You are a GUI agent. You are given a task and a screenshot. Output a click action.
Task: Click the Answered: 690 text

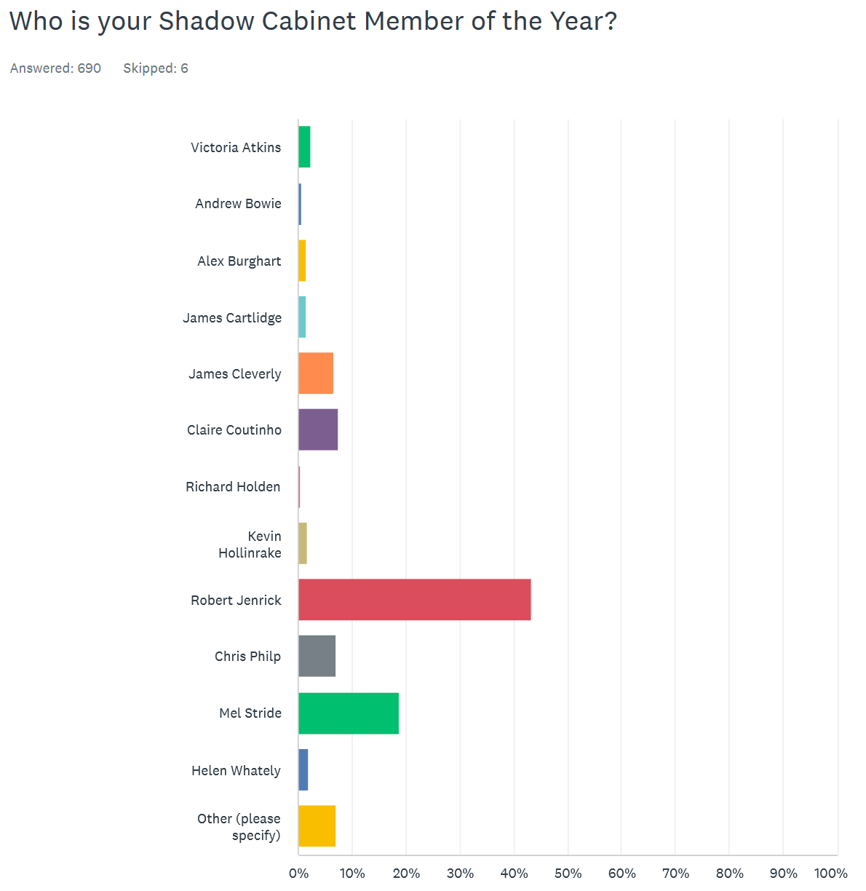[x=55, y=68]
